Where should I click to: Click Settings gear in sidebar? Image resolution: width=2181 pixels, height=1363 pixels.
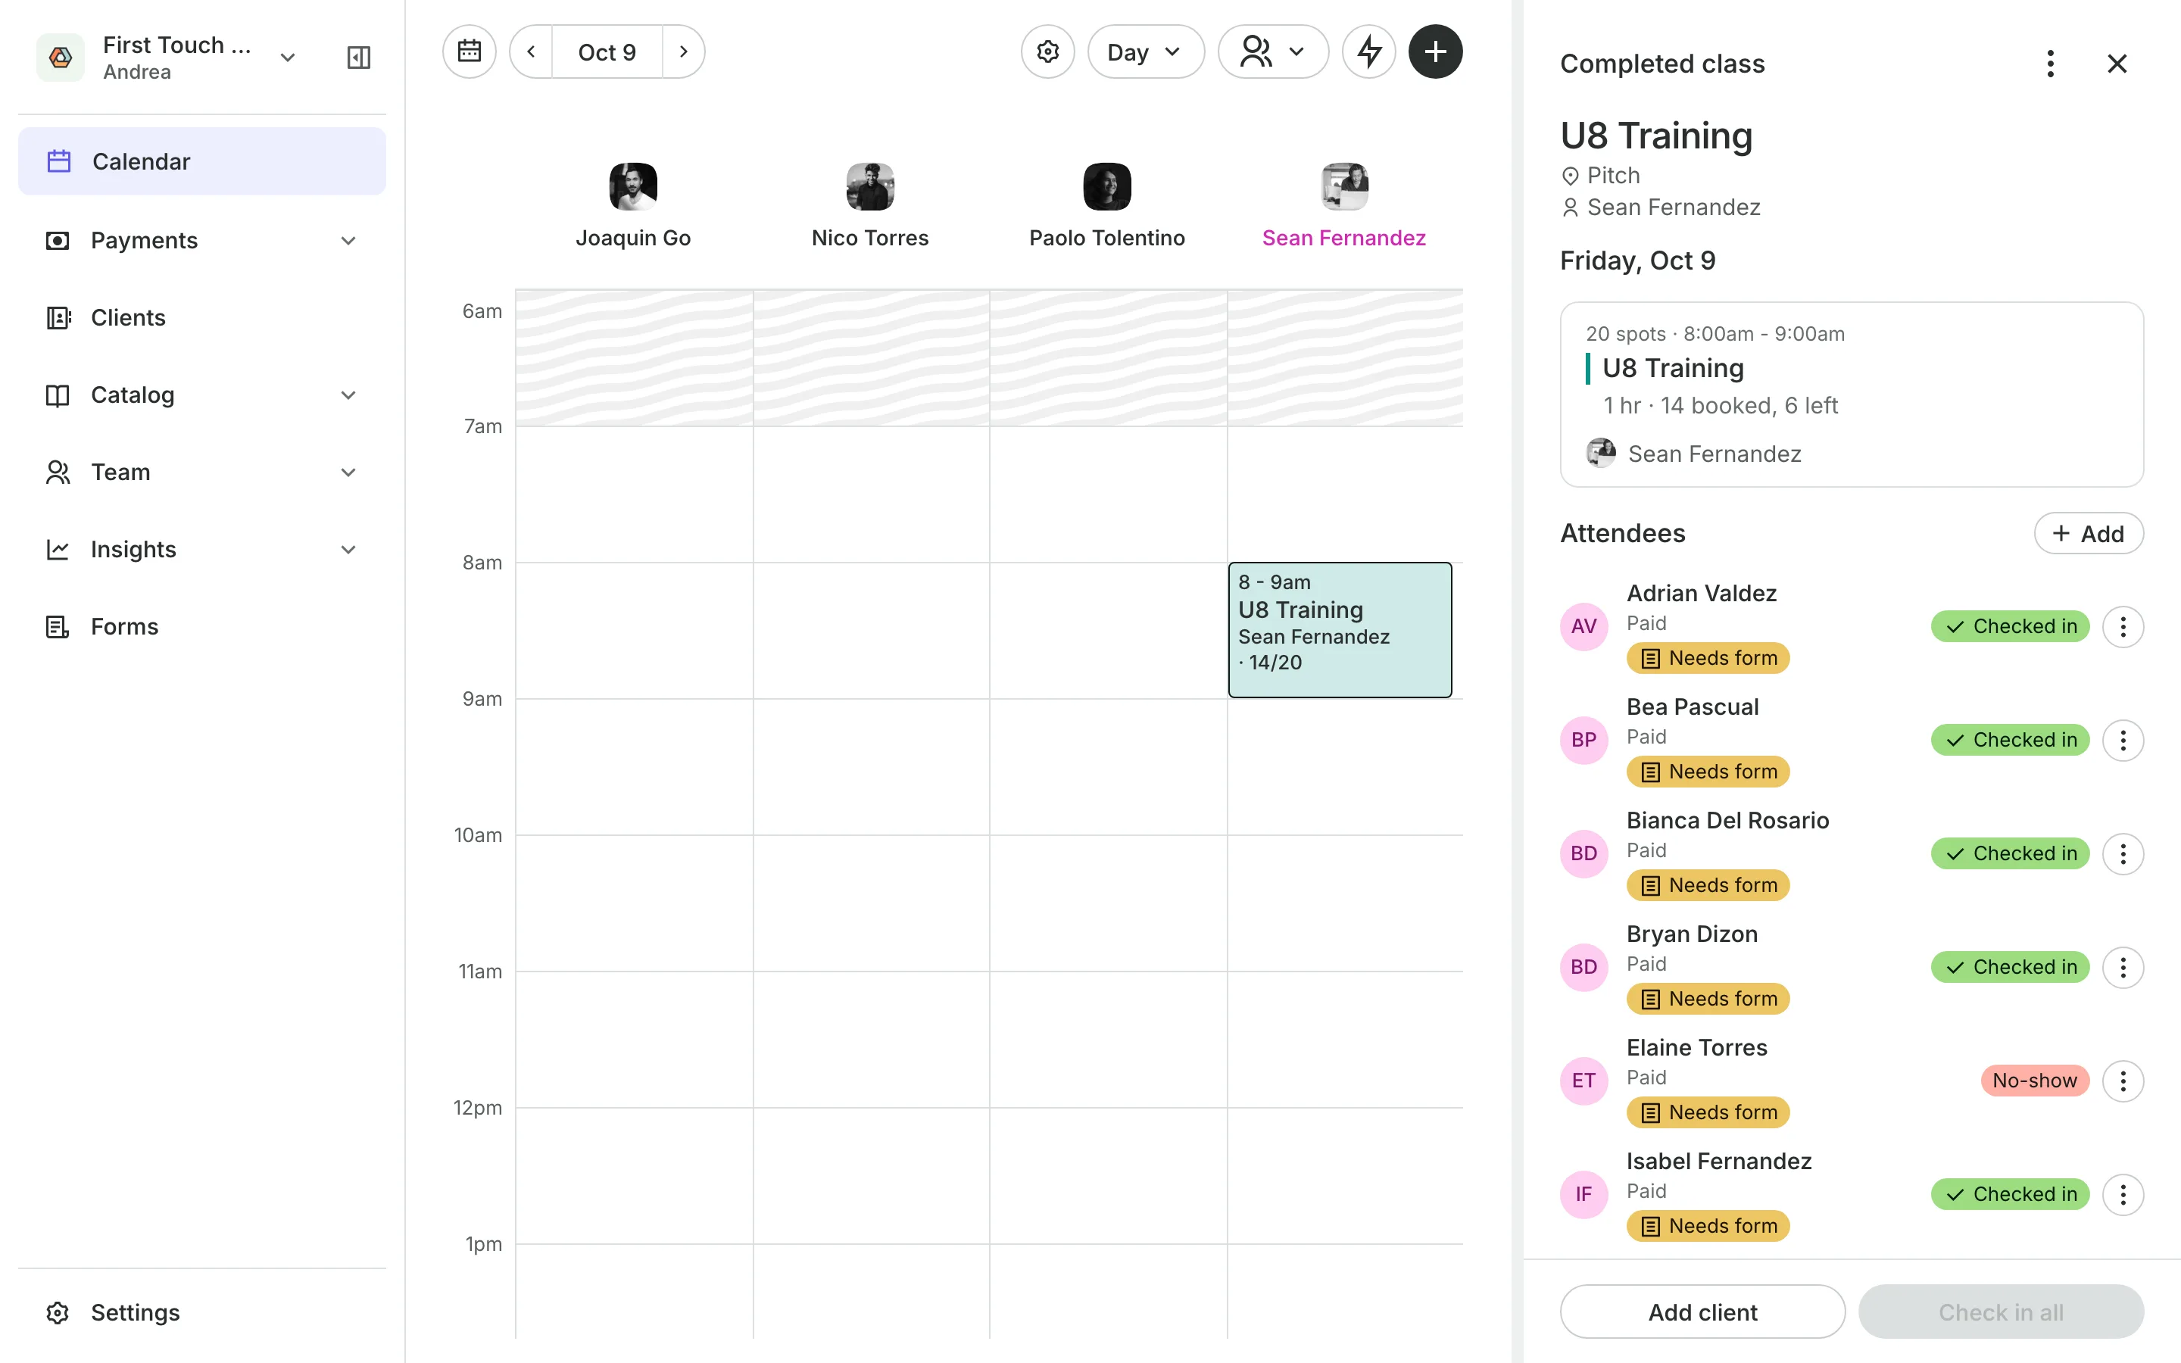click(x=58, y=1312)
